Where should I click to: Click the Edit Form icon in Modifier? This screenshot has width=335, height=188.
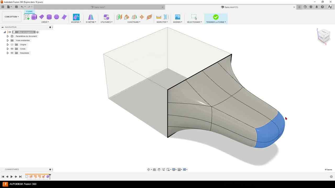point(76,17)
